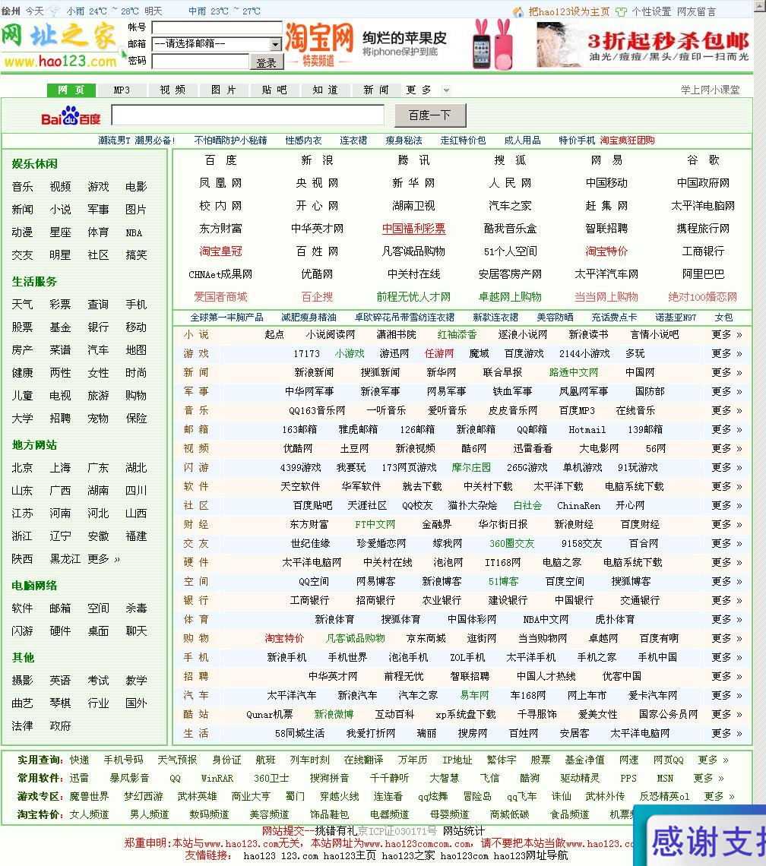Click the 登录 login button
The image size is (766, 866).
pos(267,62)
